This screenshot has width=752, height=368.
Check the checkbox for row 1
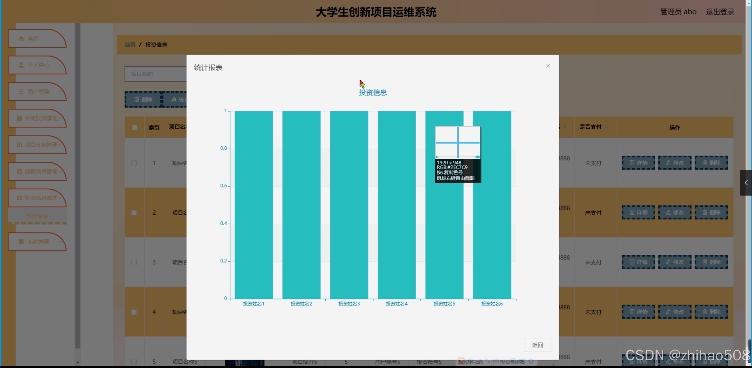(134, 163)
